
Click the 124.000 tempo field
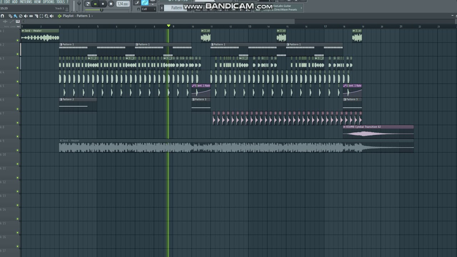pyautogui.click(x=122, y=4)
